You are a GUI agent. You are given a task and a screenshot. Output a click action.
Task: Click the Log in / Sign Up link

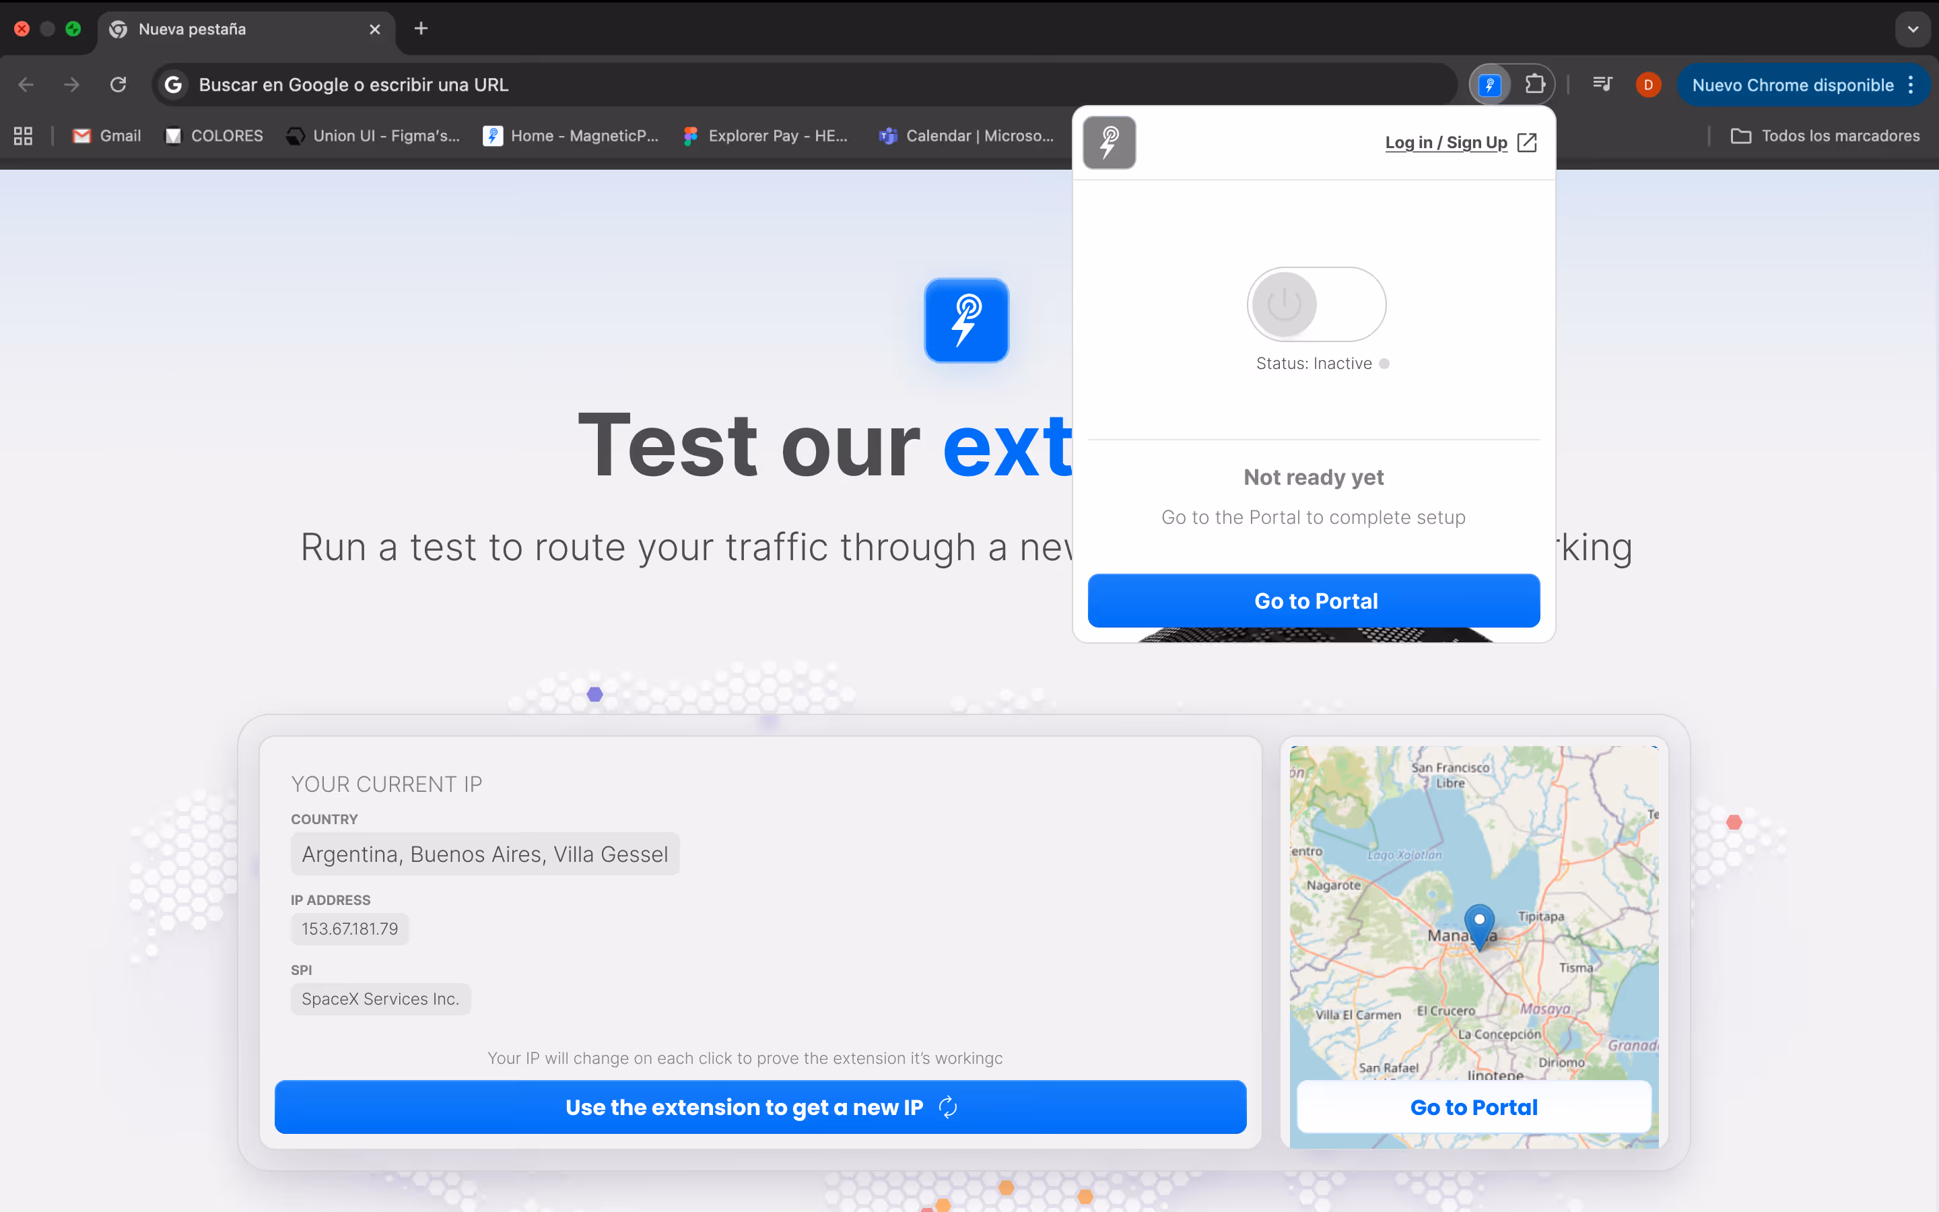(x=1445, y=143)
